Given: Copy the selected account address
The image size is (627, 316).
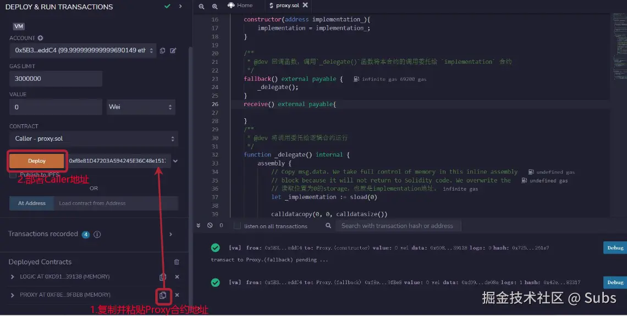Looking at the screenshot, I should click(162, 51).
